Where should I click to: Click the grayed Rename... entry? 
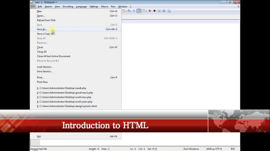pyautogui.click(x=76, y=43)
